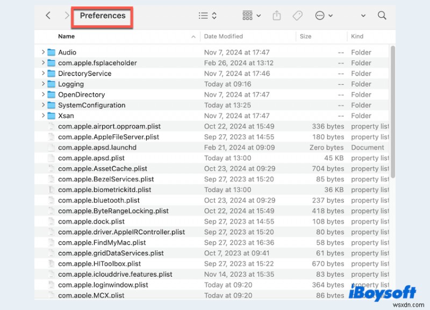Go forward with the right arrow button
Image resolution: width=430 pixels, height=310 pixels.
click(67, 16)
